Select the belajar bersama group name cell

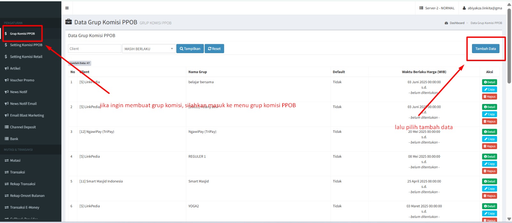click(201, 82)
